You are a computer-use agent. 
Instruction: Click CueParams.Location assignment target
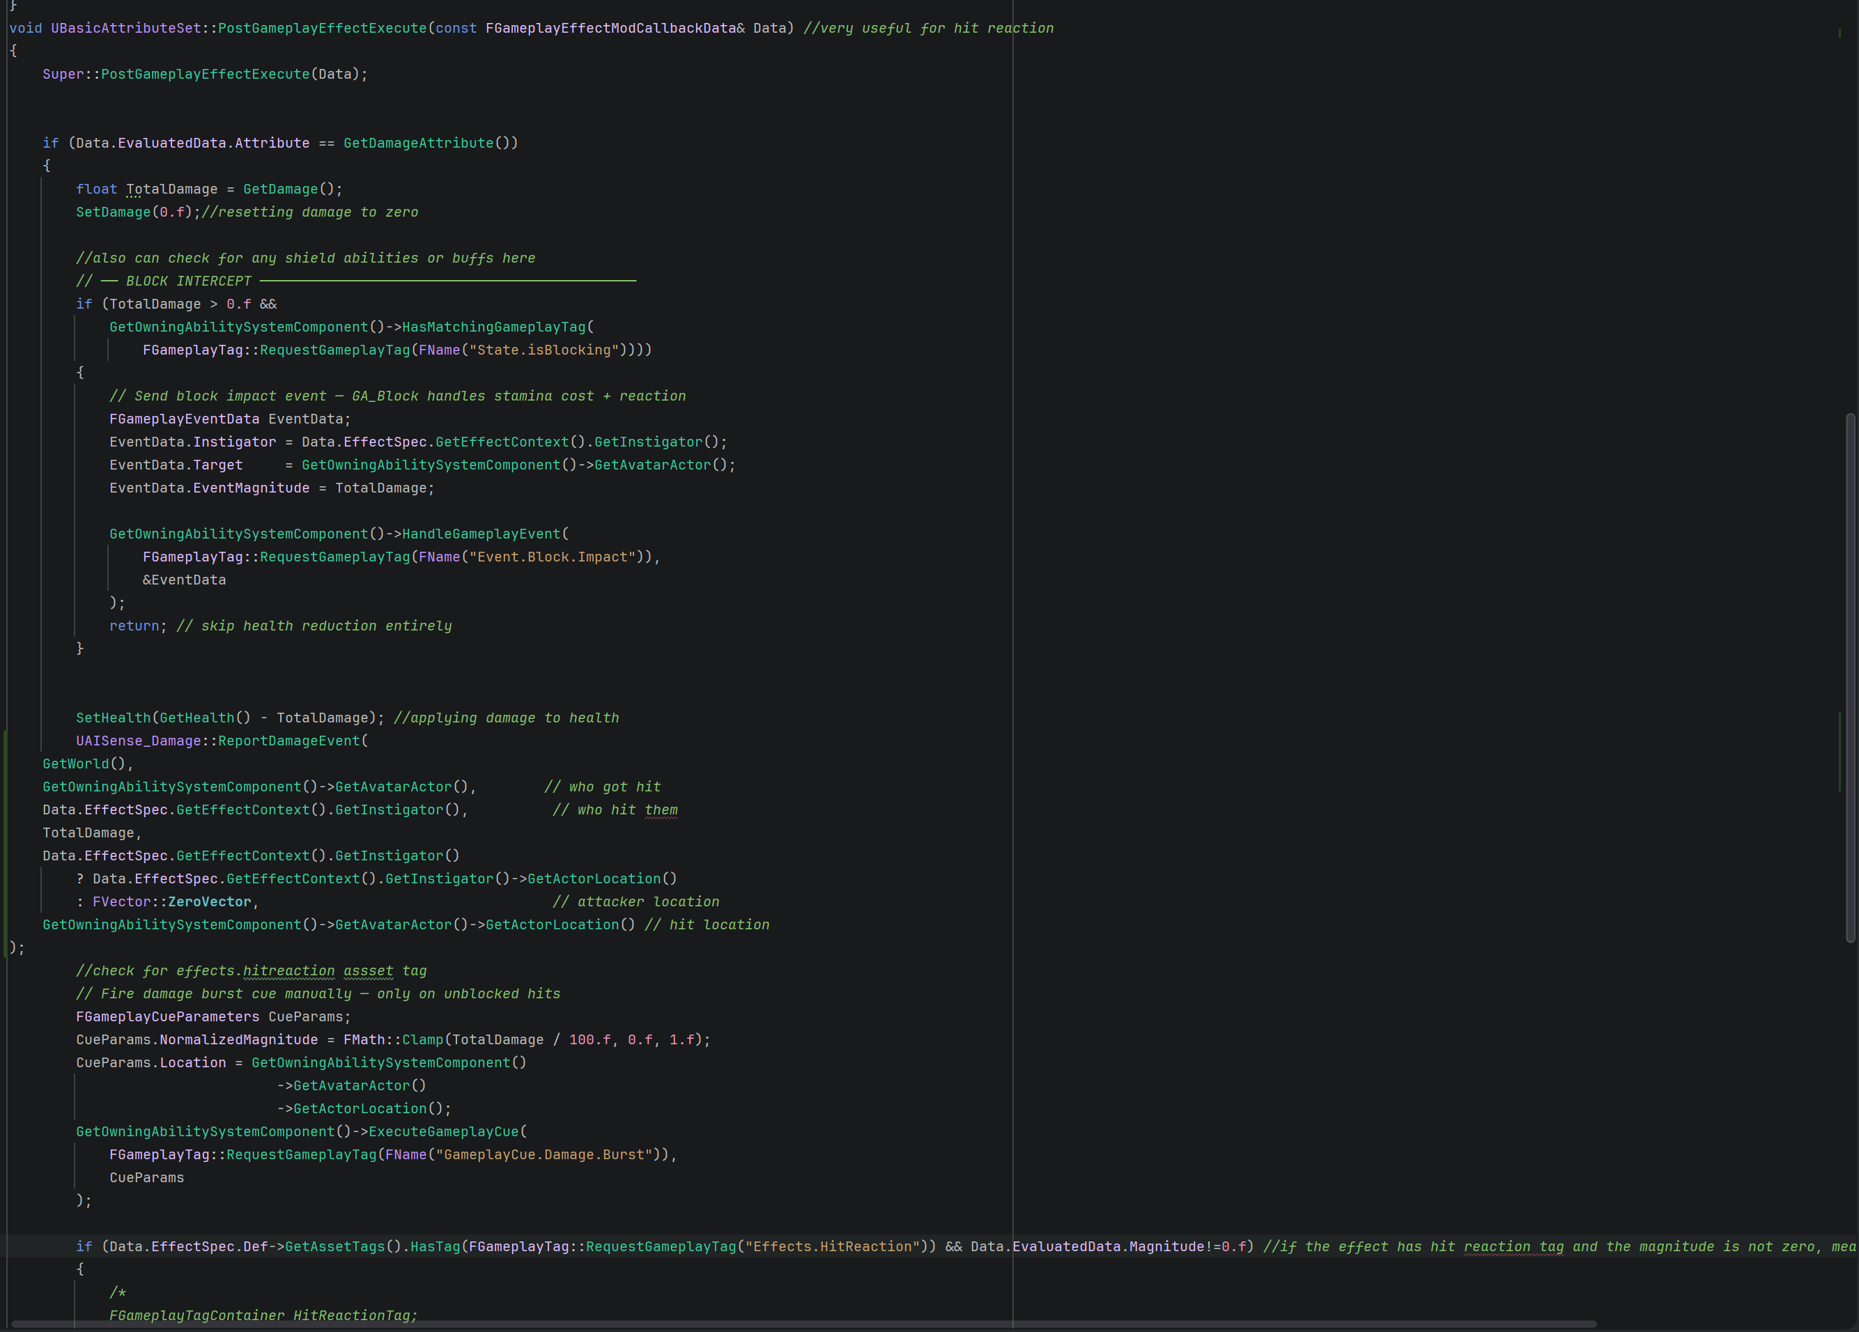(151, 1062)
